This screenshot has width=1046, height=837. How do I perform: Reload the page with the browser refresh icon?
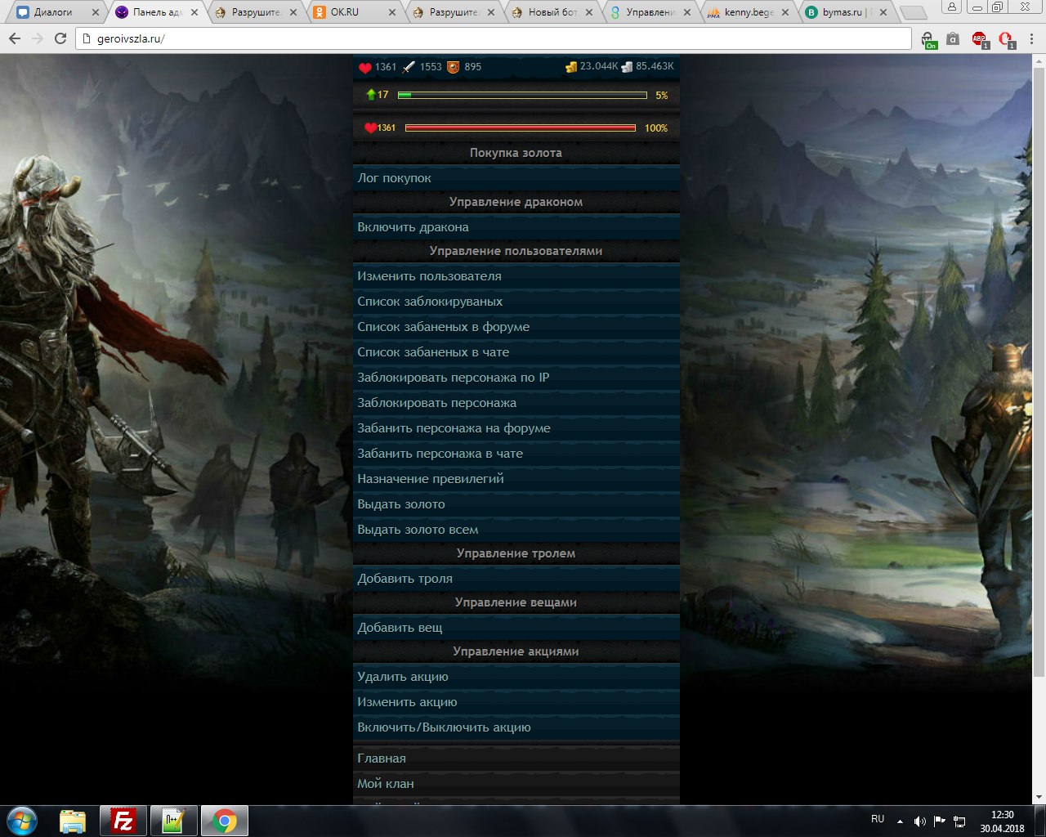pyautogui.click(x=60, y=38)
